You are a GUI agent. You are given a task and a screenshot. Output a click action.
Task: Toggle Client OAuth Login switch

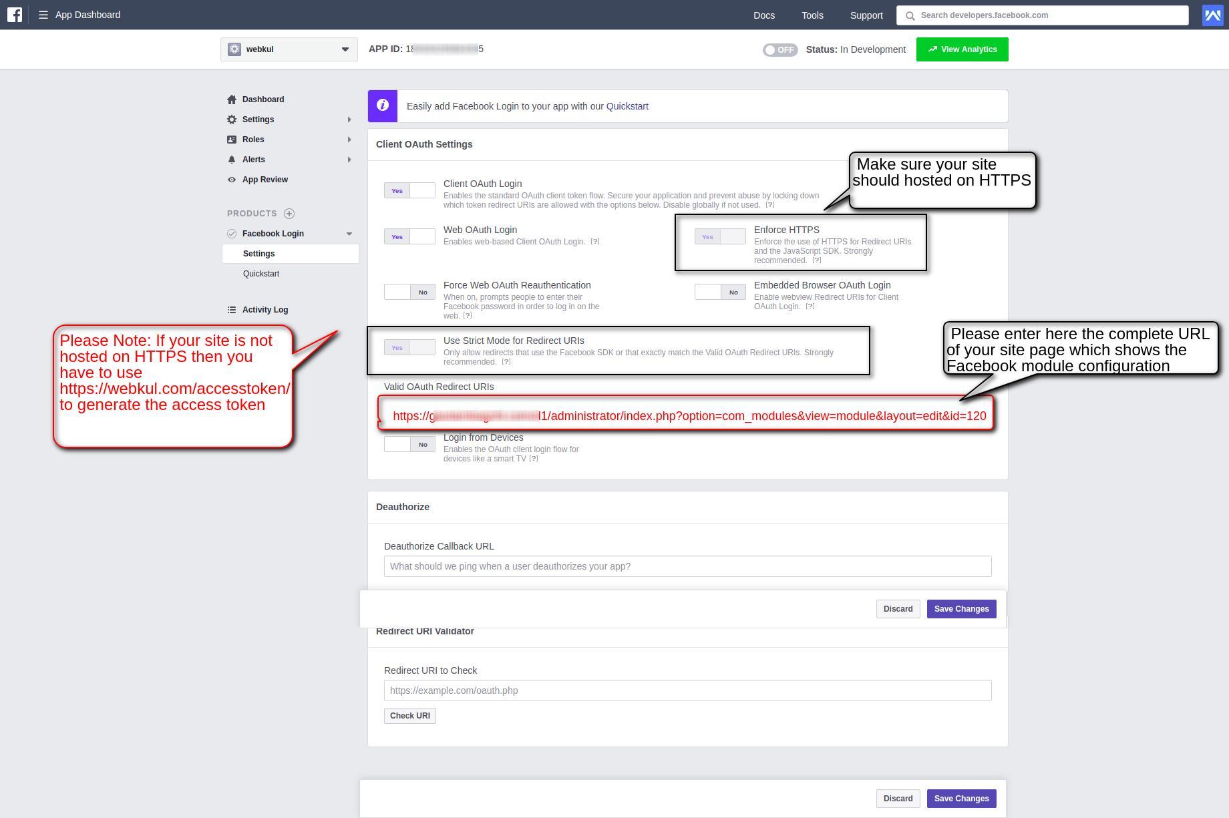pyautogui.click(x=409, y=191)
